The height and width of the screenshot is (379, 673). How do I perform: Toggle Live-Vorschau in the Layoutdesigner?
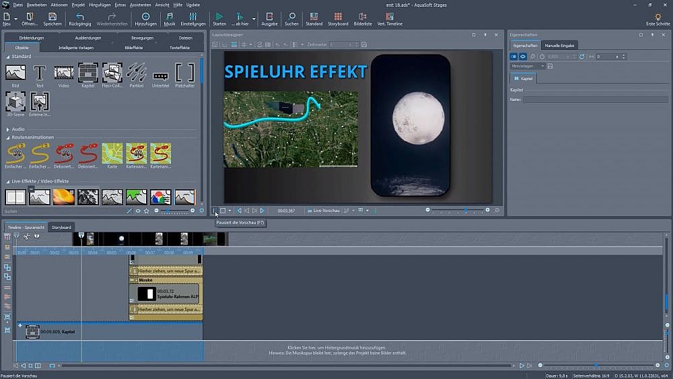tap(322, 211)
